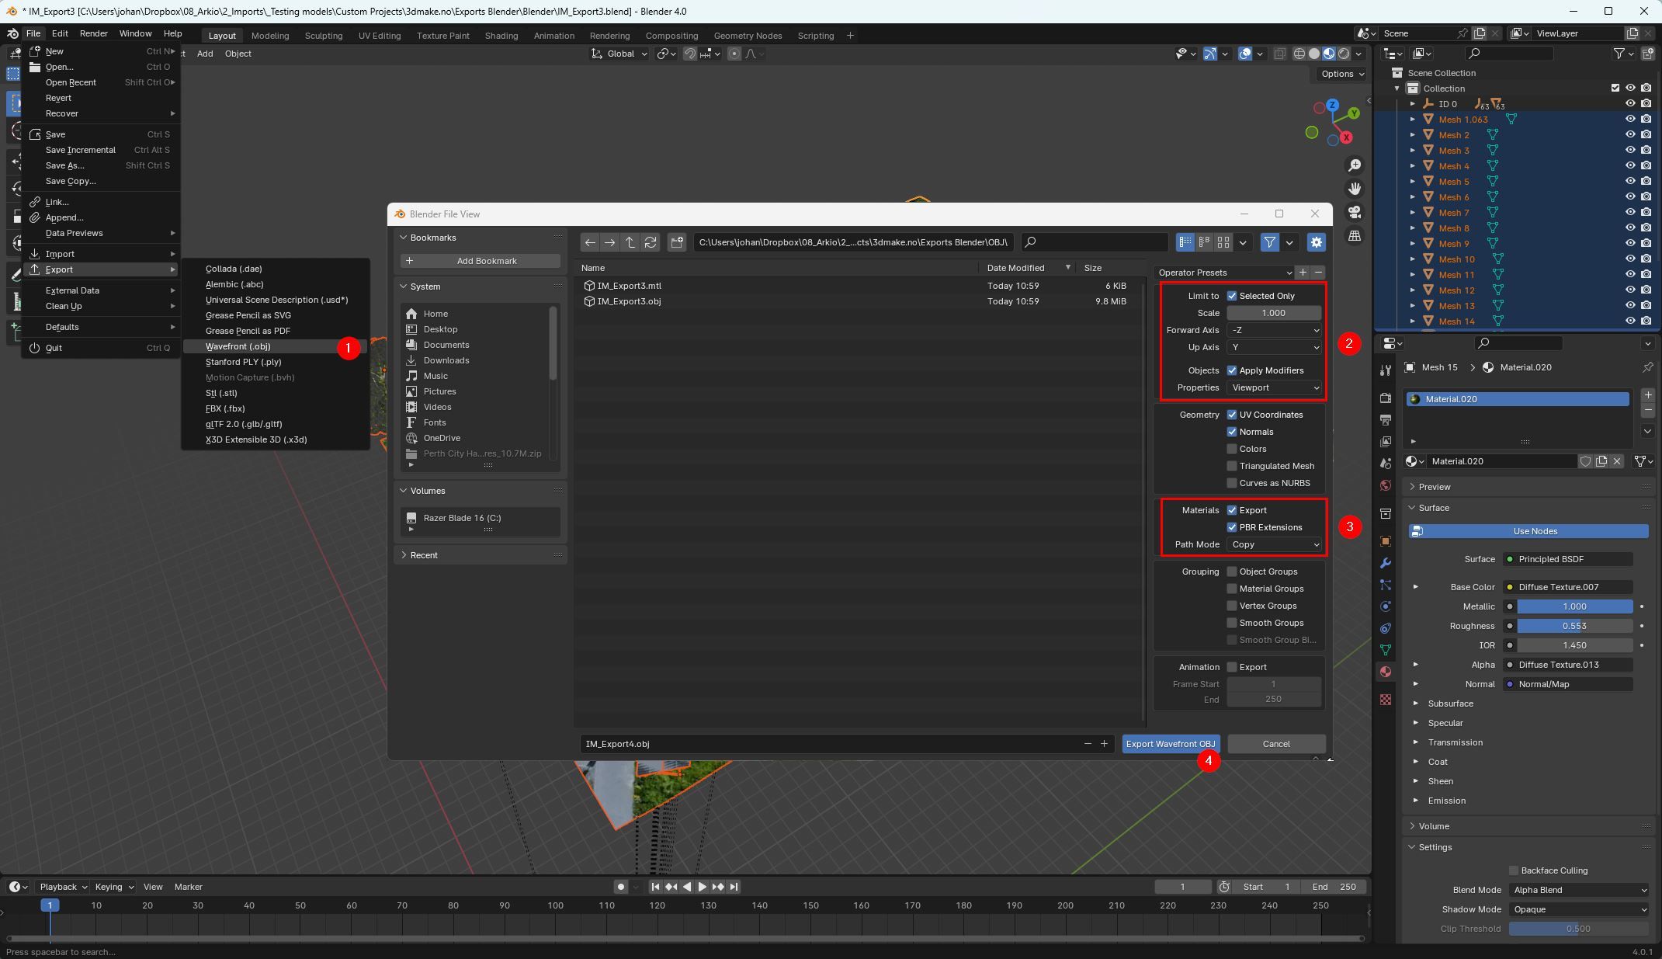The image size is (1662, 959).
Task: Jump to the timeline's first frame
Action: [x=655, y=887]
